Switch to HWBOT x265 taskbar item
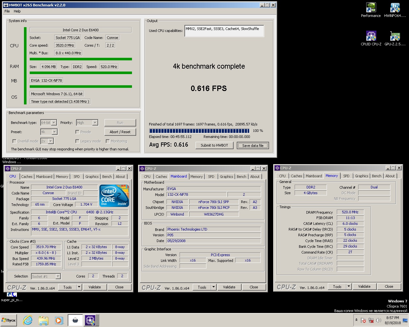409x327 pixels. [75, 320]
